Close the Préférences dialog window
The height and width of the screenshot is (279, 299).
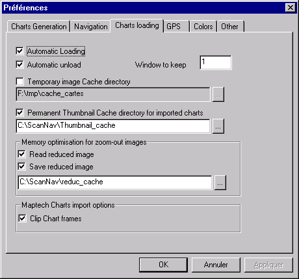point(291,8)
